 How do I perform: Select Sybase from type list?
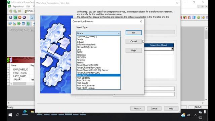click(98, 42)
